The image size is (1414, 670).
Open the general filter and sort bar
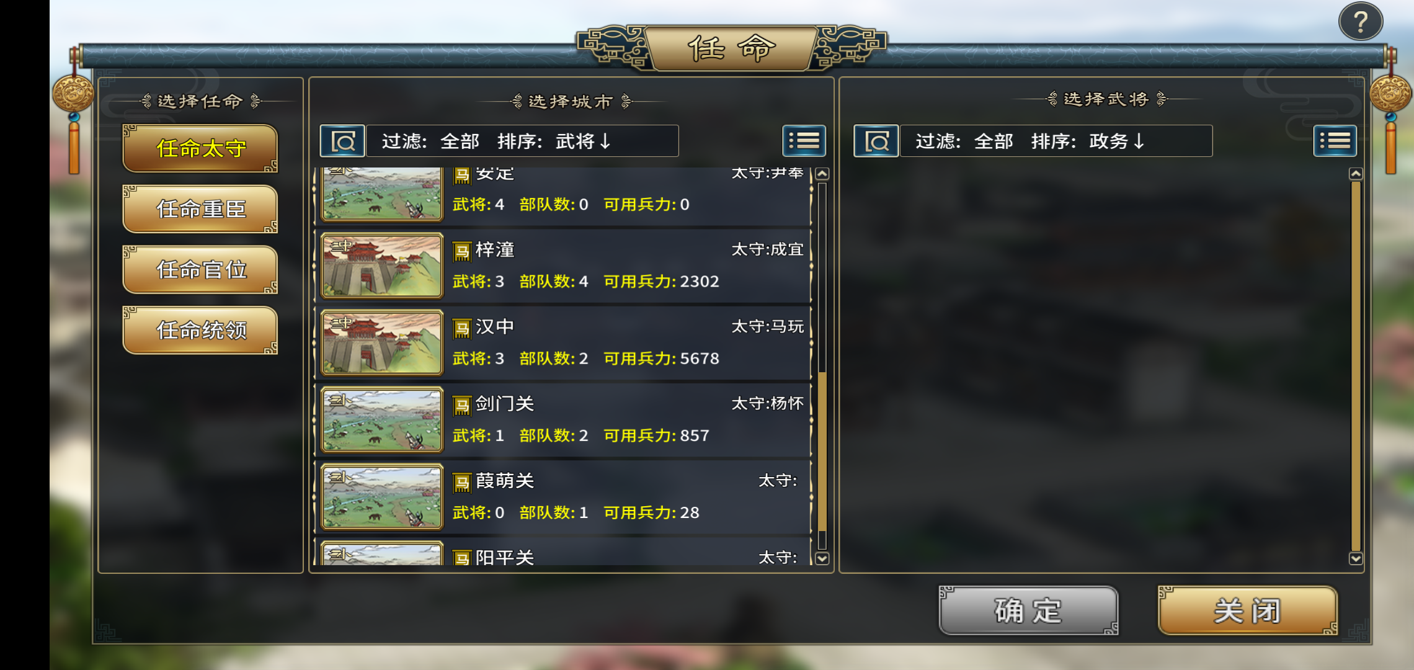(1056, 141)
